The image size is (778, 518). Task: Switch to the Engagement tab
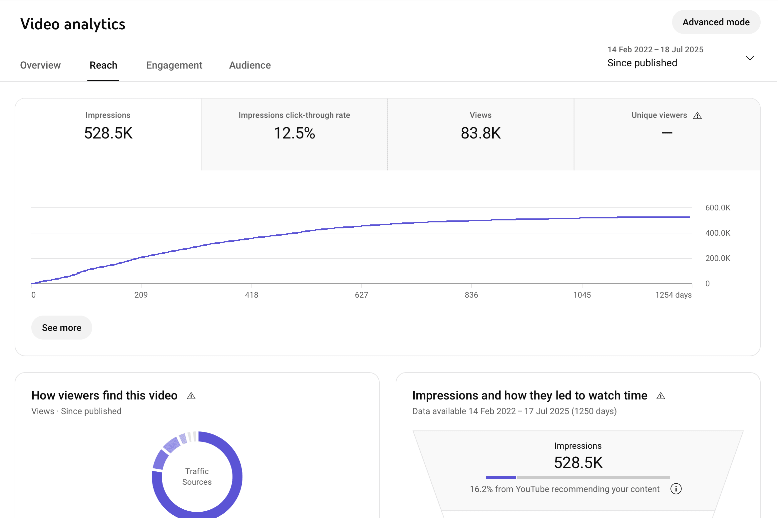(174, 65)
